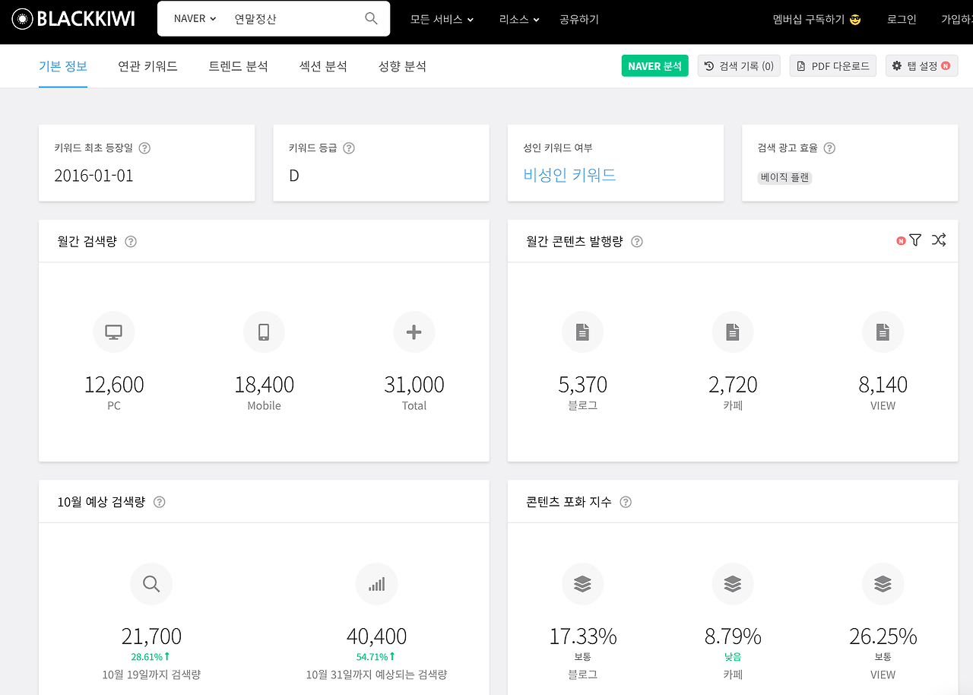Click layers icon above 26.25%
Viewport: 973px width, 695px height.
point(883,584)
